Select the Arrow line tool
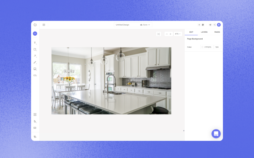The width and height of the screenshot is (254, 158). pos(35,56)
